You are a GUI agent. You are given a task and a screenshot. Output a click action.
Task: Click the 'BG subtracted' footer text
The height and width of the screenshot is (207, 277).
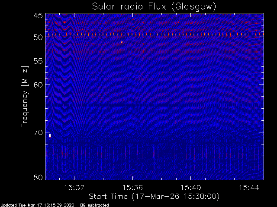94,205
